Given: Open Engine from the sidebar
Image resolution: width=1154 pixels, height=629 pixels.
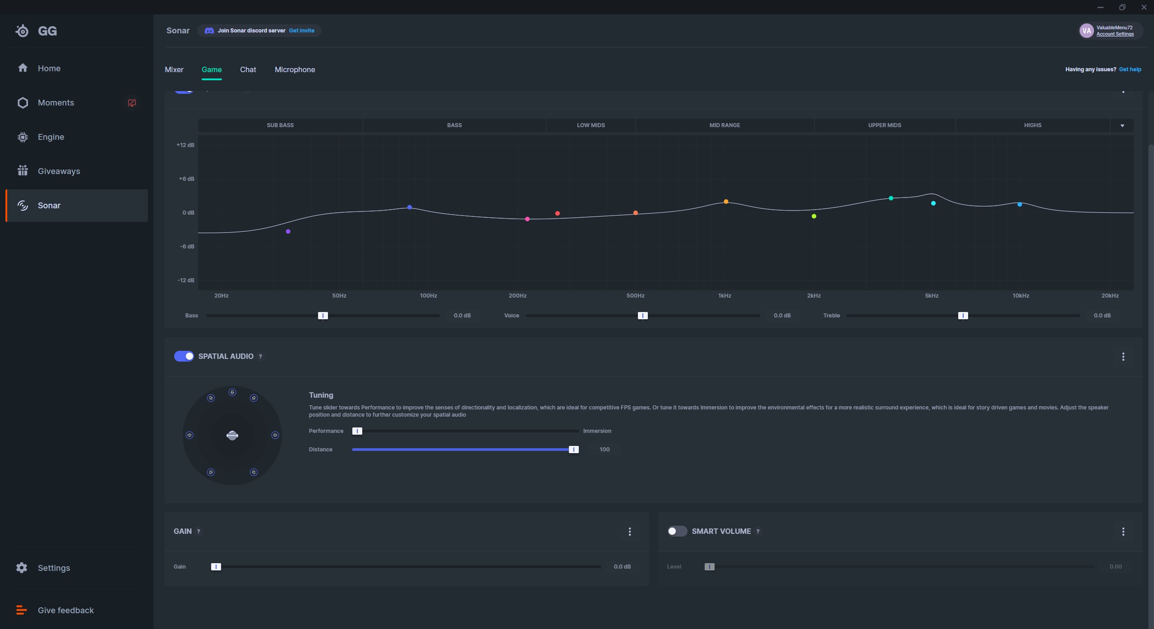Looking at the screenshot, I should 51,137.
